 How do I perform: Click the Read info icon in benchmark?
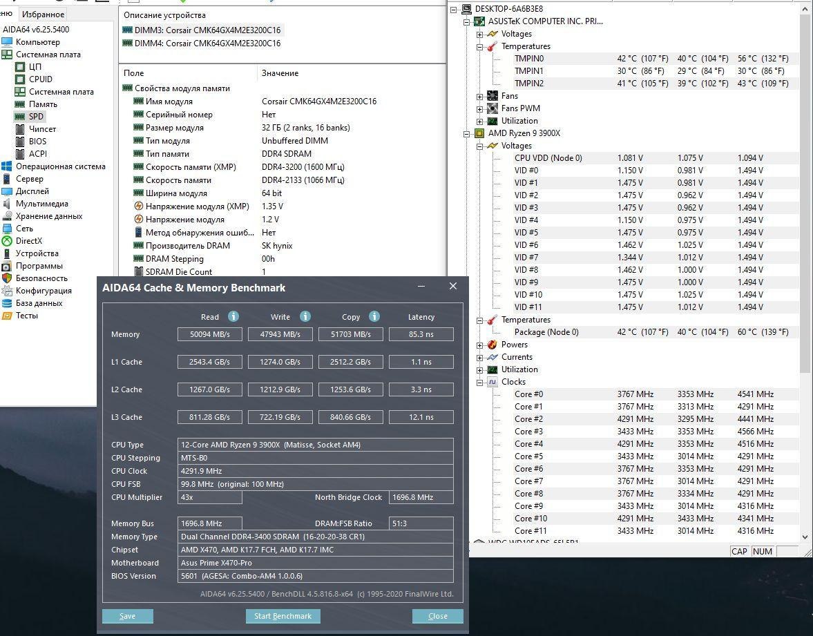233,316
